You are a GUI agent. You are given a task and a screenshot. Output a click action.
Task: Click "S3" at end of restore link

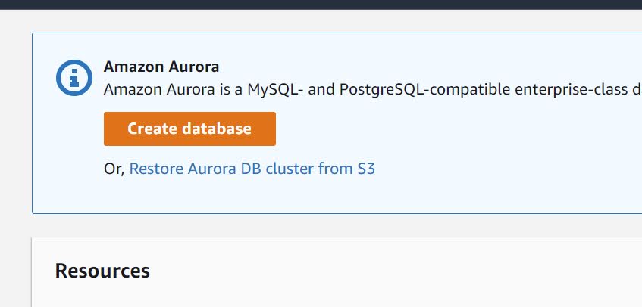pos(366,169)
